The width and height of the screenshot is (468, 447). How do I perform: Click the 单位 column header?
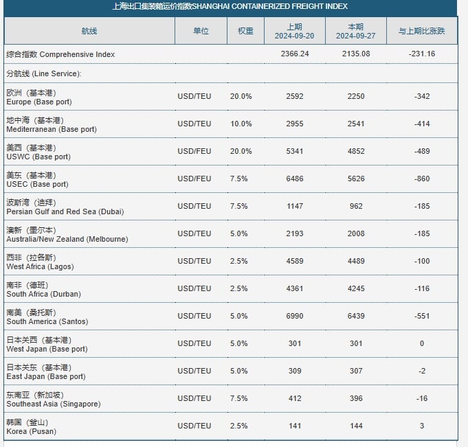[201, 31]
